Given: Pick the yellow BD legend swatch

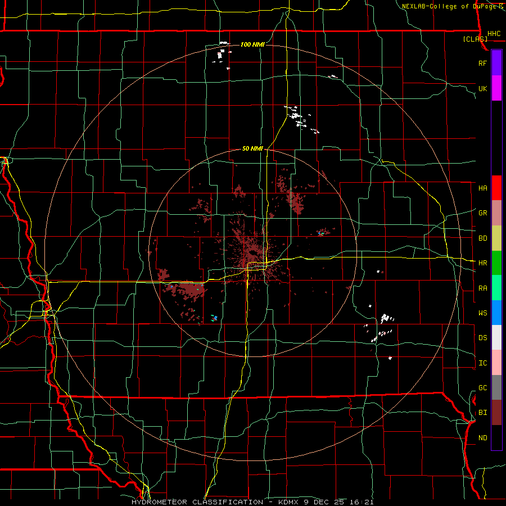Looking at the screenshot, I should [496, 238].
